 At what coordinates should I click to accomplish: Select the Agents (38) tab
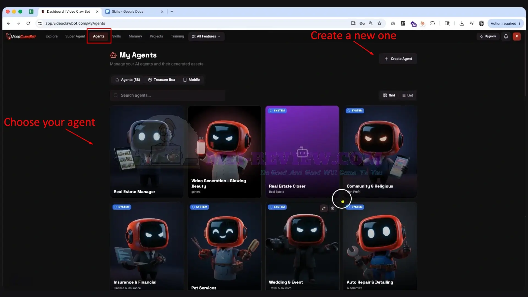pos(128,80)
